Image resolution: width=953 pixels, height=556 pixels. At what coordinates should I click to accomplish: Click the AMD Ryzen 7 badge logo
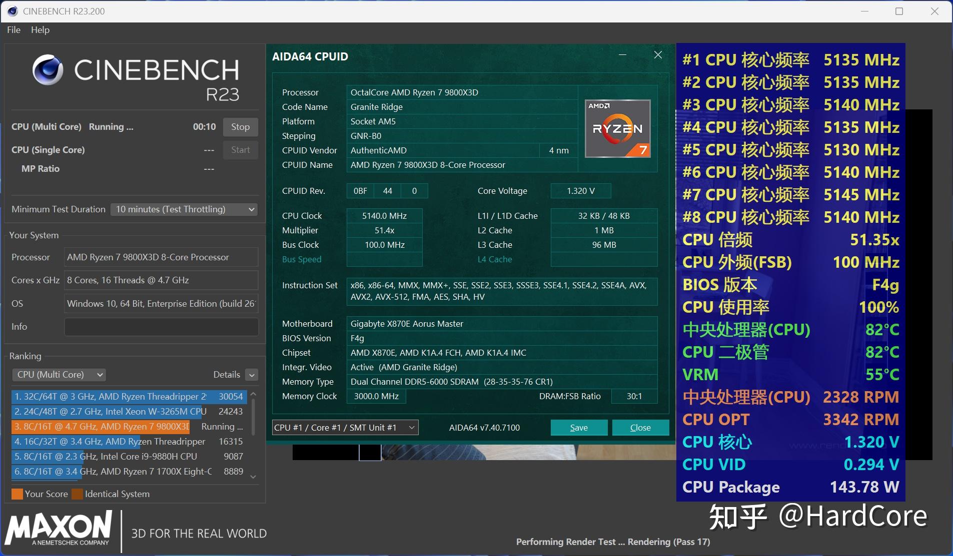pyautogui.click(x=617, y=128)
